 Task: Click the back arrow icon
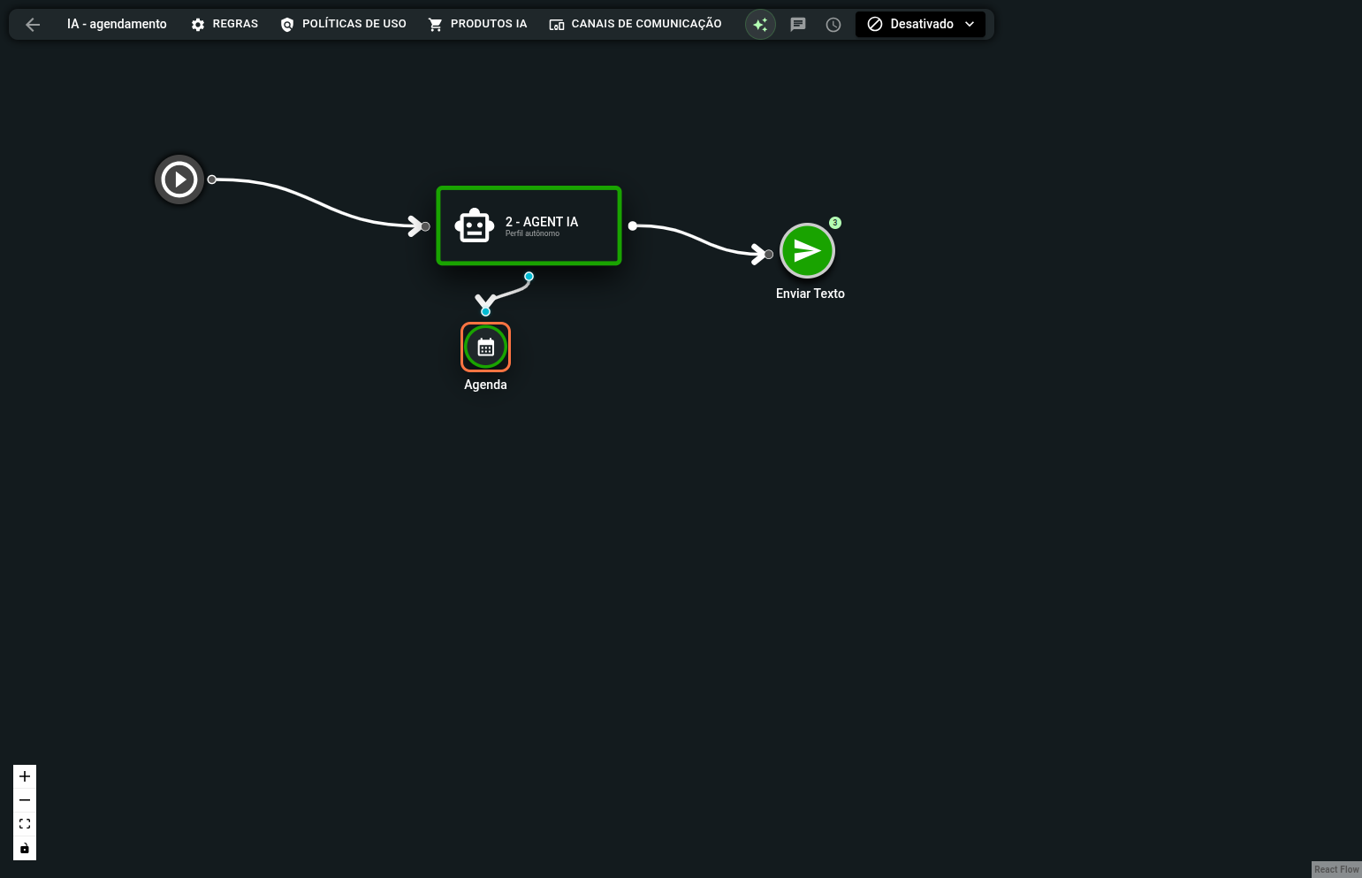[x=33, y=25]
